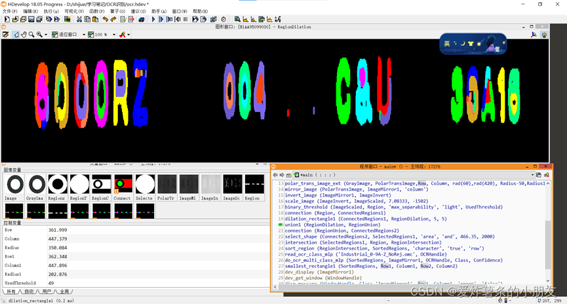
Task: Click code line 22 select_shape
Action: (x=390, y=237)
